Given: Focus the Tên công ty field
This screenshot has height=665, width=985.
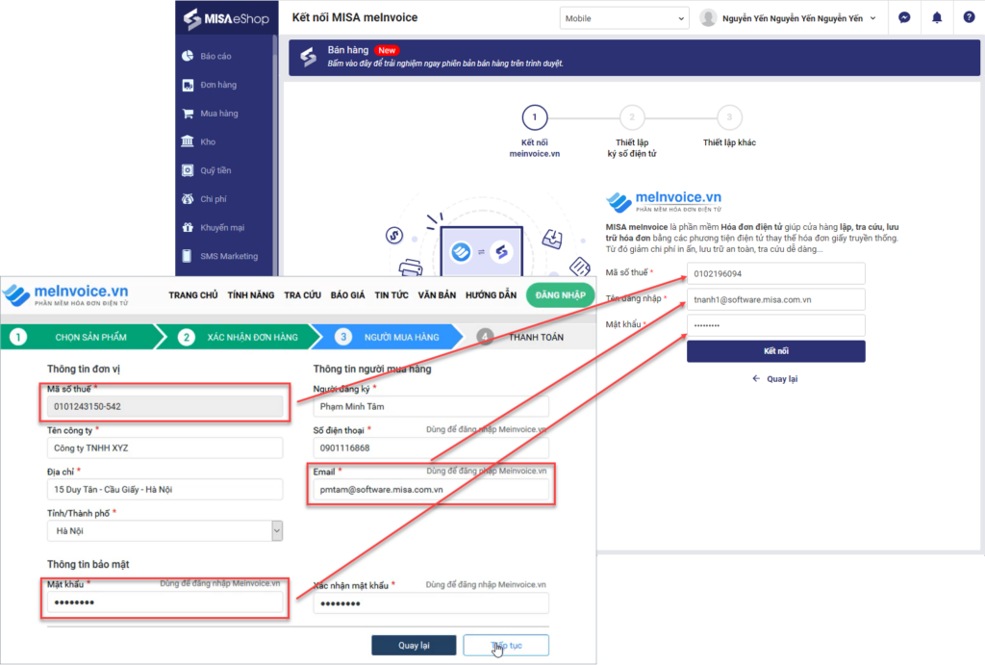Looking at the screenshot, I should pyautogui.click(x=164, y=448).
